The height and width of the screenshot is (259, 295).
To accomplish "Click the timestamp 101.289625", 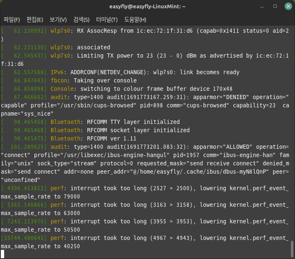I will [27, 147].
